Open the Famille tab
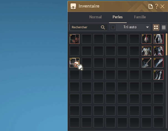The width and height of the screenshot is (168, 131). coord(140,17)
